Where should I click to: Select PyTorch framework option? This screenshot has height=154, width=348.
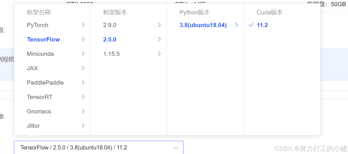(38, 25)
